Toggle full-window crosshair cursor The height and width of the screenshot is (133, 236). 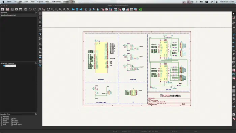pyautogui.click(x=40, y=34)
